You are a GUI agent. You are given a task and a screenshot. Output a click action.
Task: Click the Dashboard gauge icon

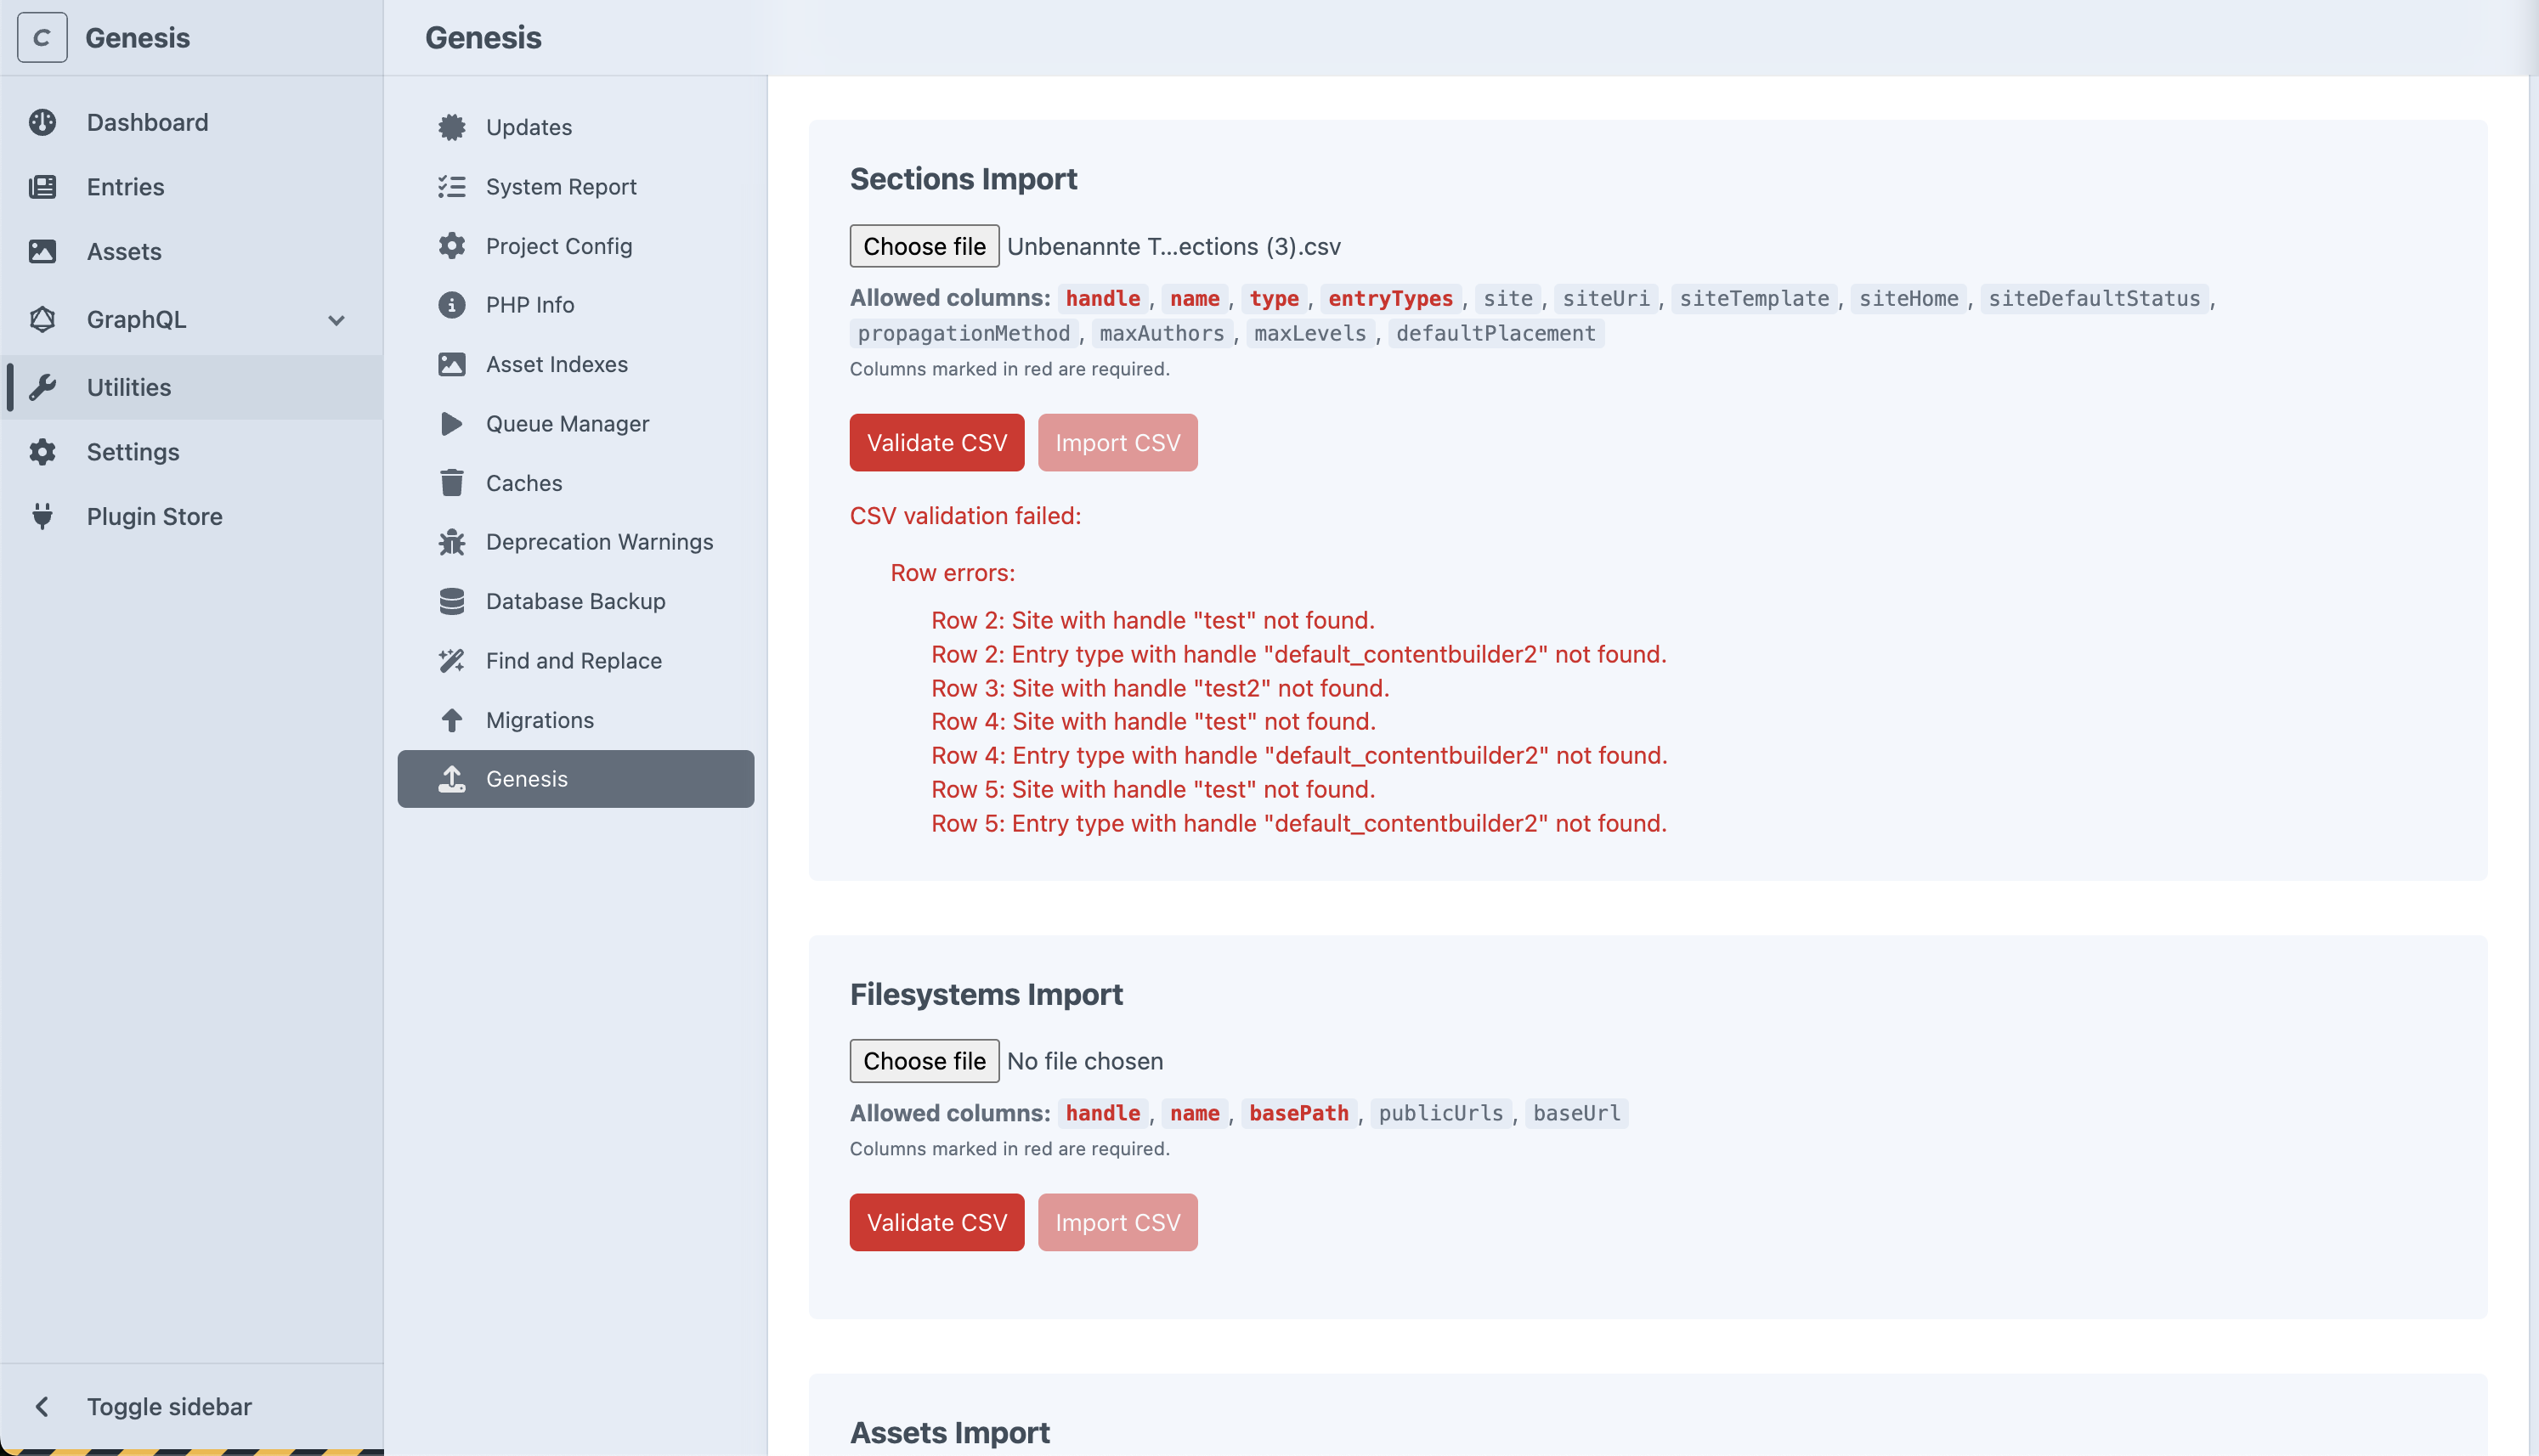pos(42,122)
